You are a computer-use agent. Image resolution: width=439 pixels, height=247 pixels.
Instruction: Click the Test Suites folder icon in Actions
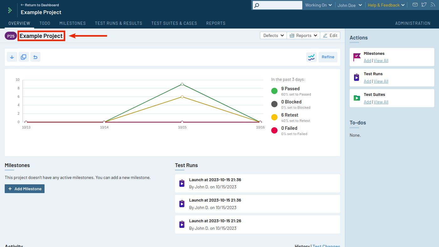(357, 98)
